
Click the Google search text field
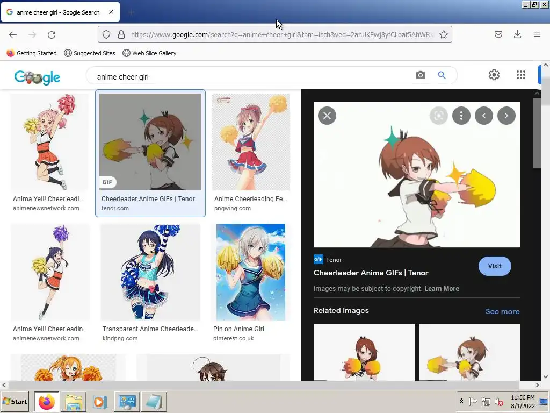[252, 76]
